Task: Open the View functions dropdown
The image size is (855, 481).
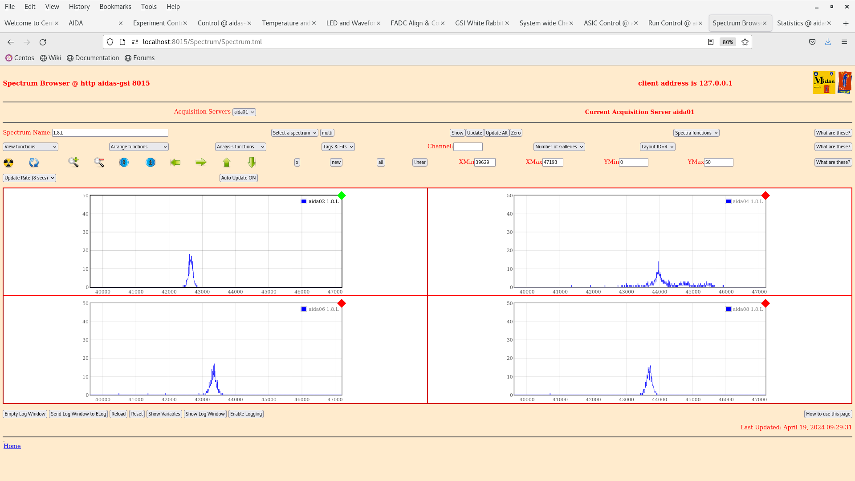Action: [30, 147]
